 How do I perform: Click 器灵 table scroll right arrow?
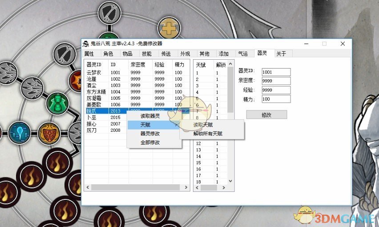pyautogui.click(x=186, y=187)
